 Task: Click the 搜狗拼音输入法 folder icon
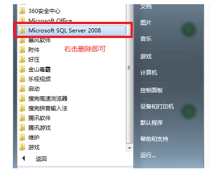[x=22, y=108]
